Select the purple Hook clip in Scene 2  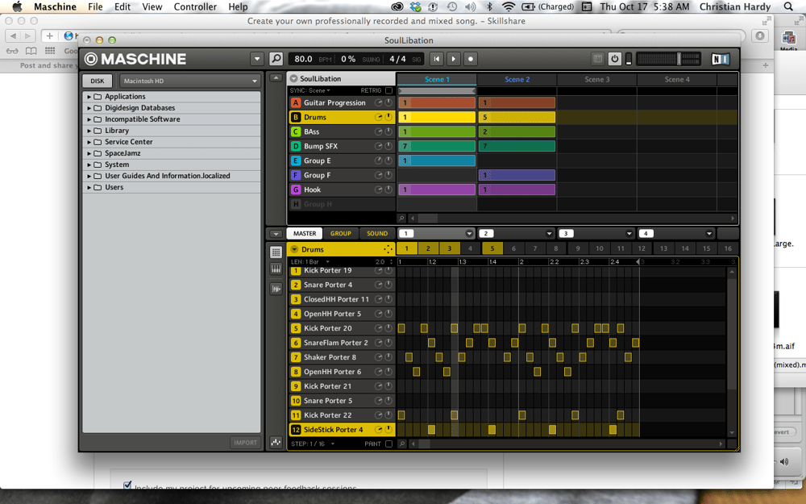(517, 190)
